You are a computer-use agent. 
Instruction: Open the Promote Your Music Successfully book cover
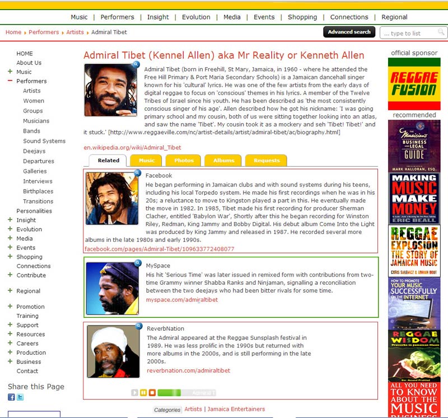point(414,303)
